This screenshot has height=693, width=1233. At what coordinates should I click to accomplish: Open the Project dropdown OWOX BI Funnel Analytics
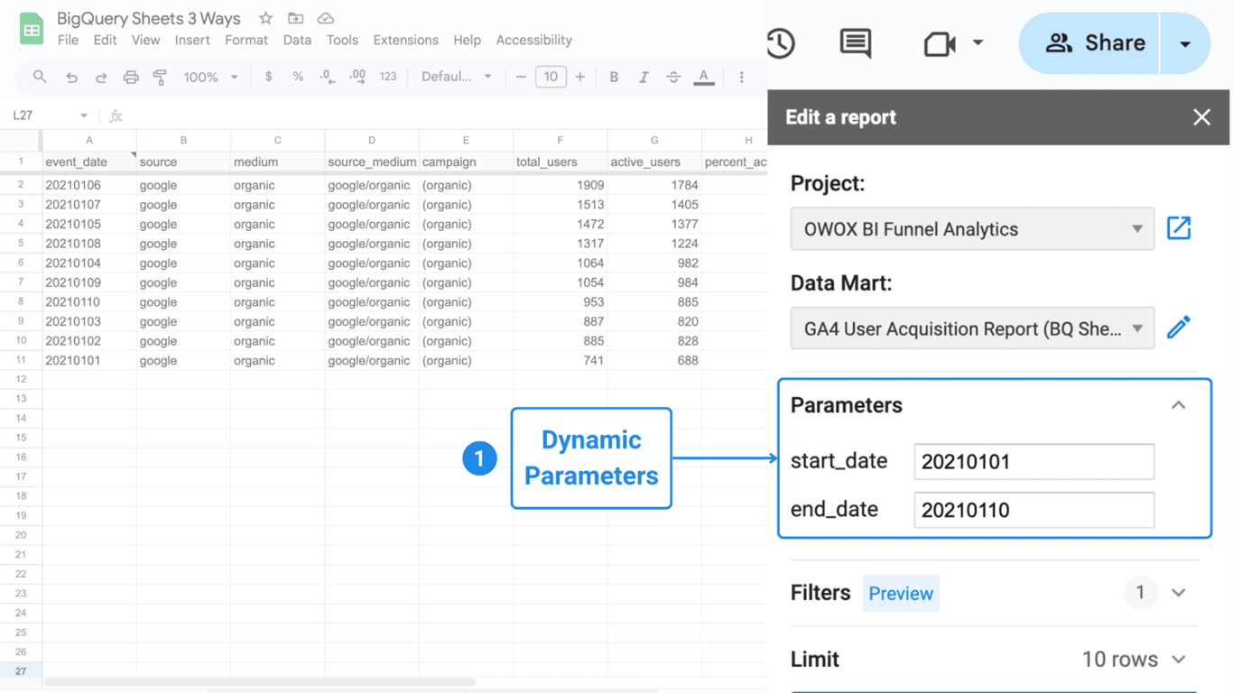[972, 229]
